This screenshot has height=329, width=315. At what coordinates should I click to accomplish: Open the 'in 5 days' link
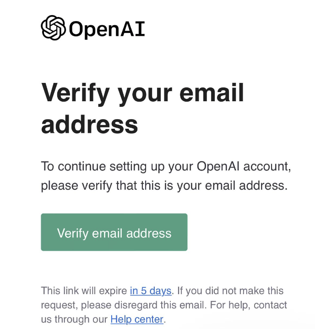pyautogui.click(x=151, y=291)
